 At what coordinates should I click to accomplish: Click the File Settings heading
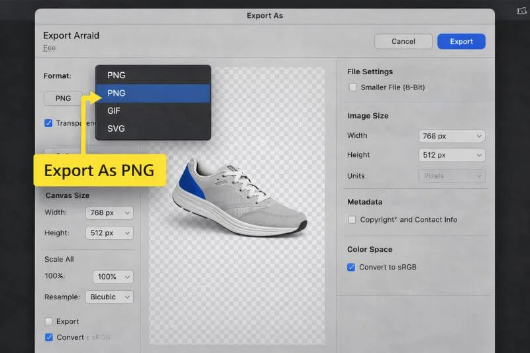[x=370, y=72]
